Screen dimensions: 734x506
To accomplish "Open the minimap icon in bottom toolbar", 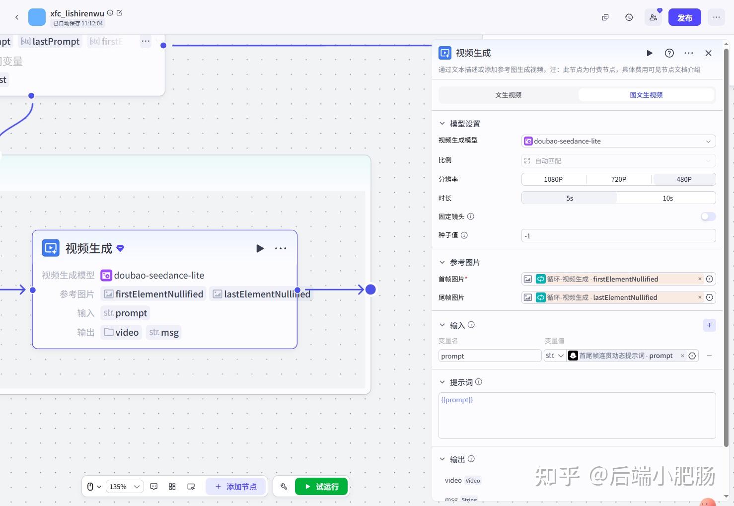I will 191,487.
